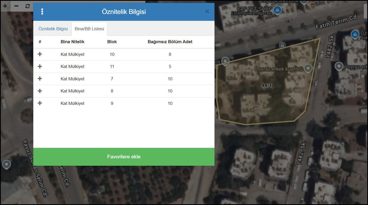Open the three-dot options menu in header
Viewport: 368px width, 205px height.
pyautogui.click(x=42, y=12)
